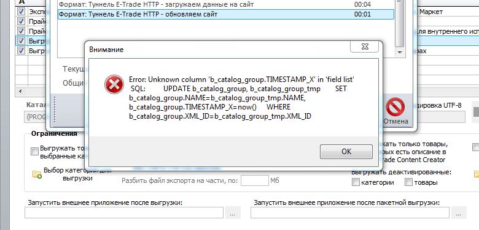The height and width of the screenshot is (230, 479).
Task: Select the 'обновляем сайт' log row
Action: point(225,14)
